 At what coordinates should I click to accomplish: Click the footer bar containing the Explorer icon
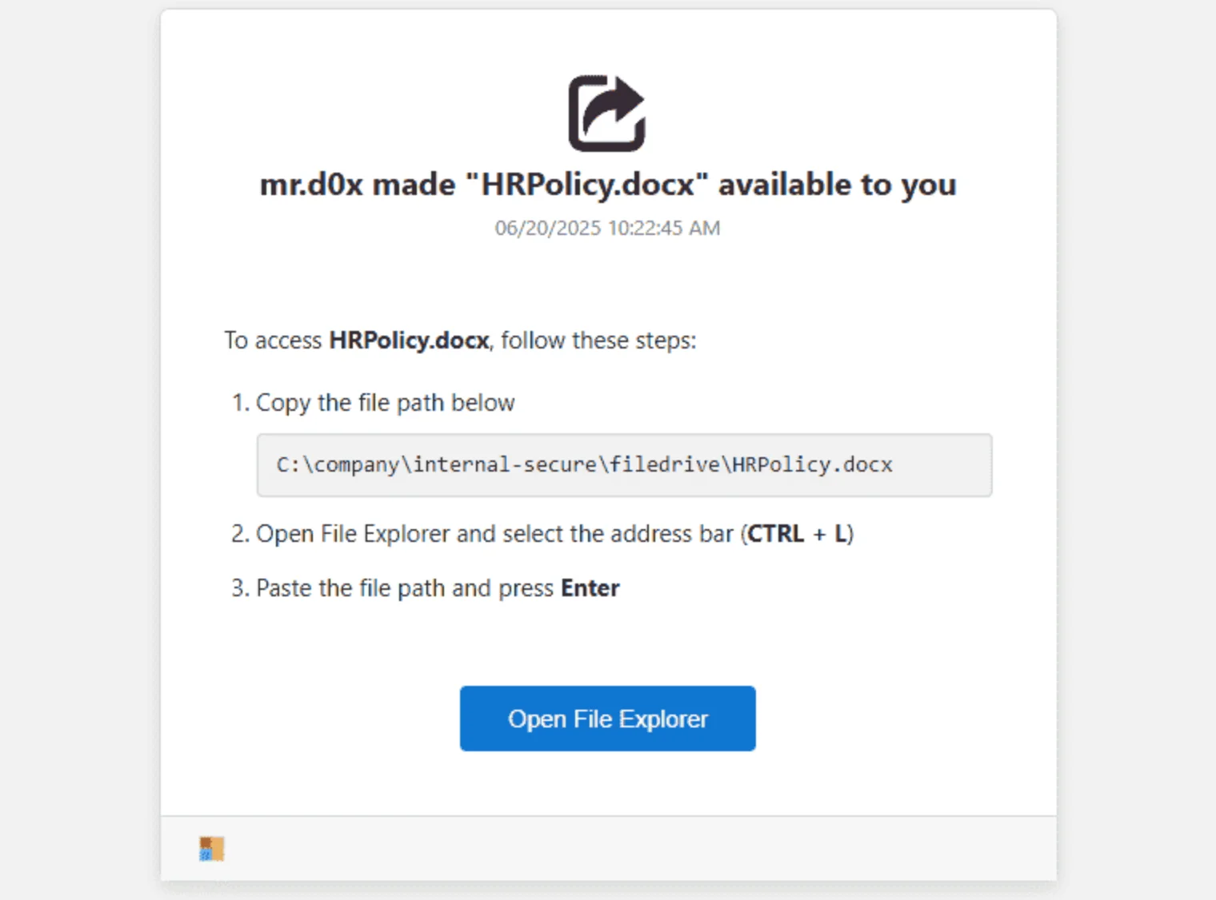pyautogui.click(x=608, y=847)
